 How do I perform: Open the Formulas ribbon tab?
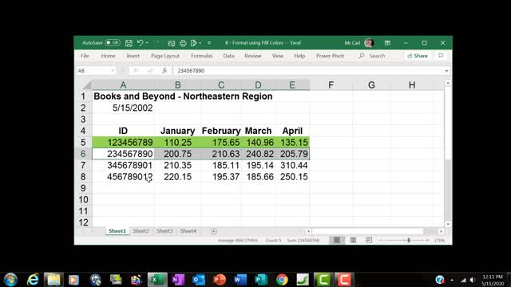click(201, 56)
